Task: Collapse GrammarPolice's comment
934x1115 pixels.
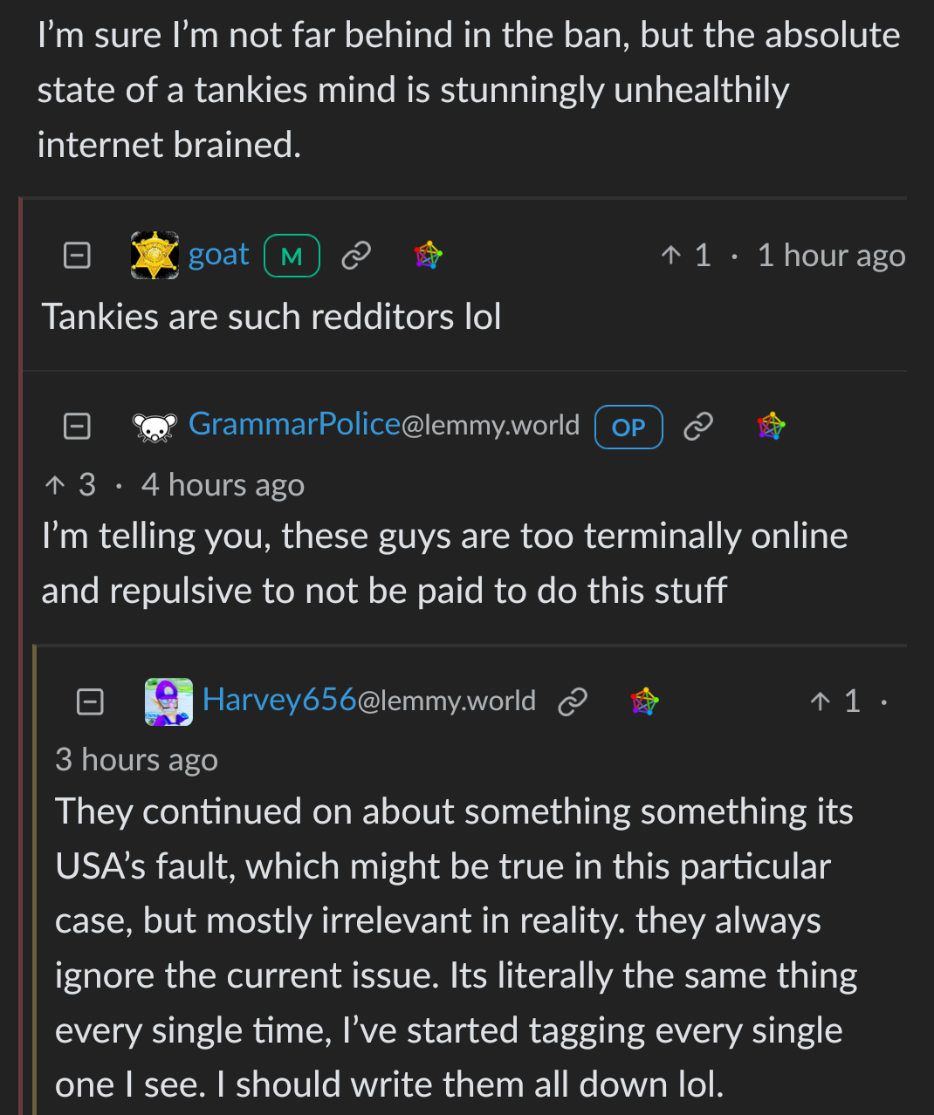Action: click(77, 426)
